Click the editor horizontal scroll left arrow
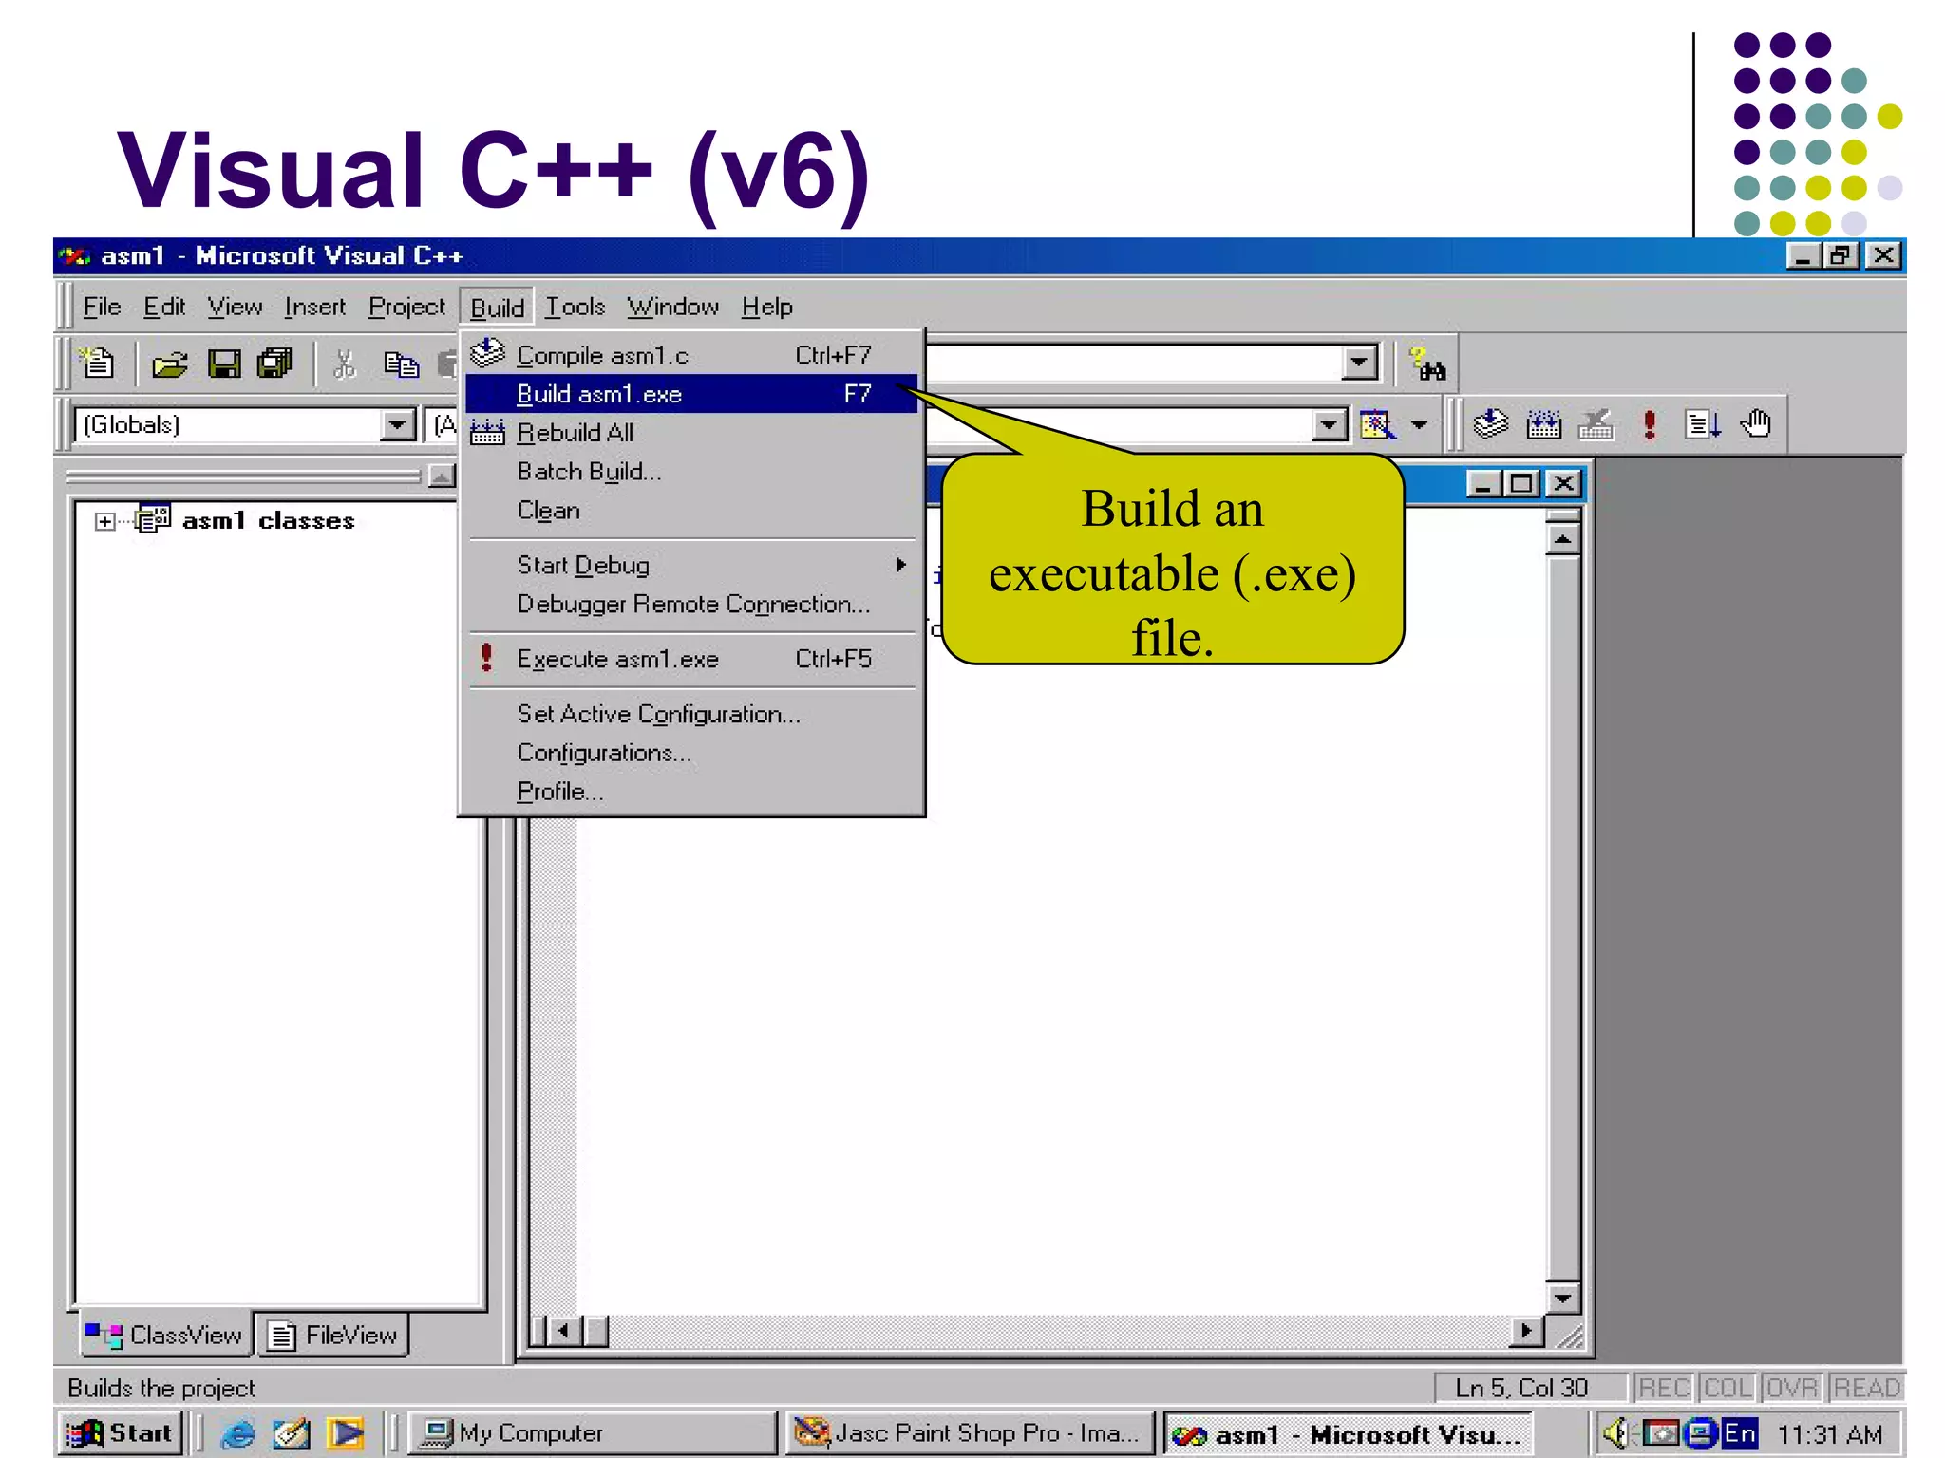 (564, 1331)
